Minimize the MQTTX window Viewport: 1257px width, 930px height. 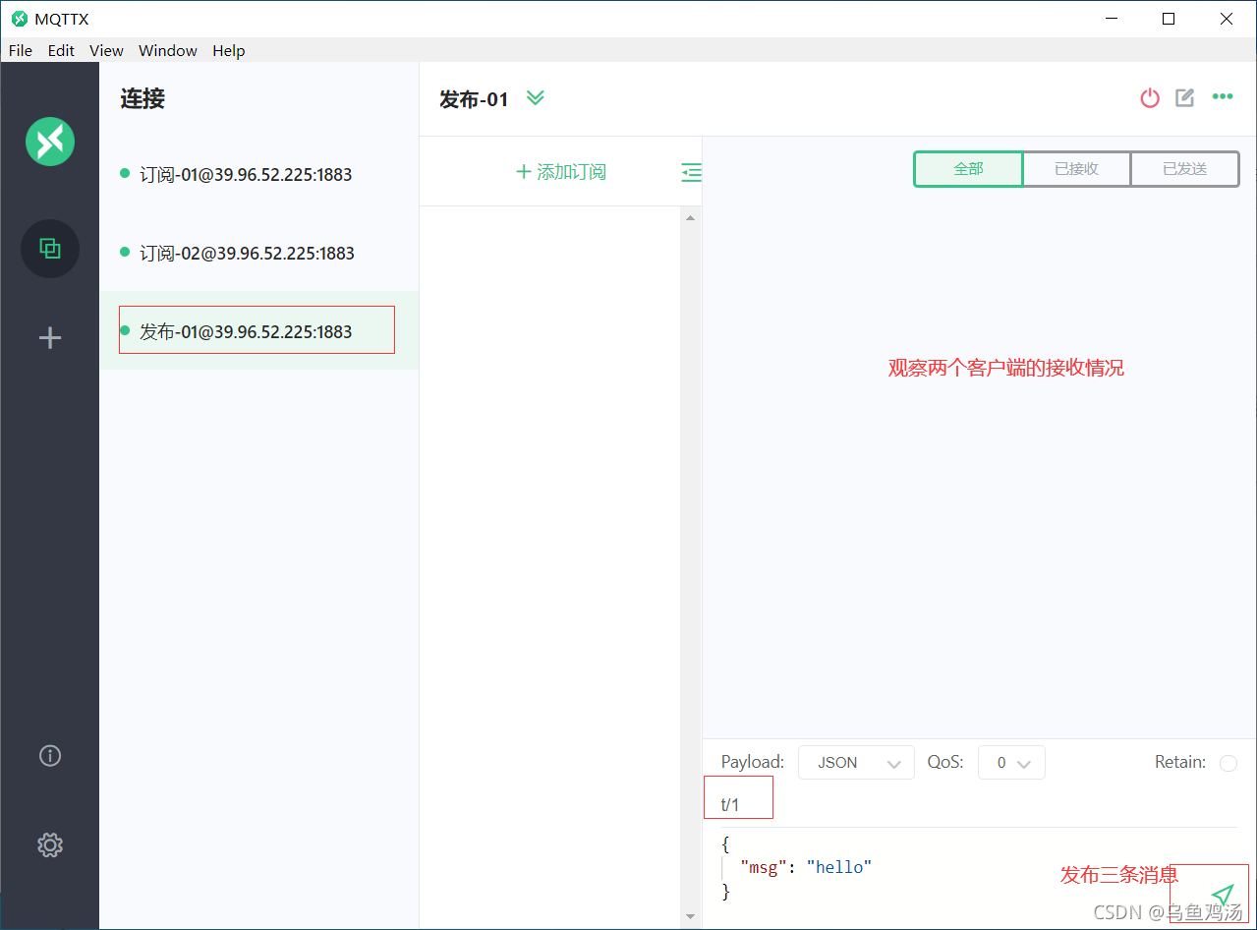point(1113,19)
